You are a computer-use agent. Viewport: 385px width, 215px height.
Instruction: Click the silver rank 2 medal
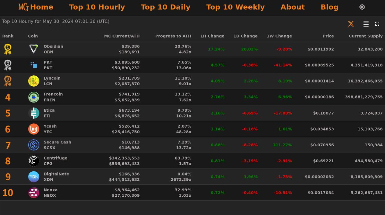8,65
